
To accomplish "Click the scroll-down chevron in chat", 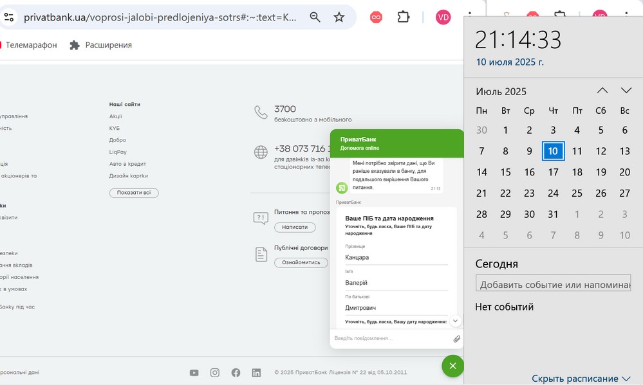I will [x=455, y=321].
